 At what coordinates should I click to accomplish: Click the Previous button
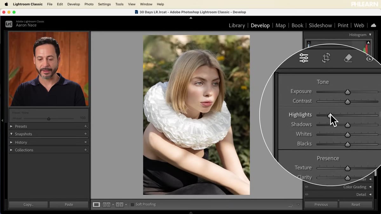(321, 205)
